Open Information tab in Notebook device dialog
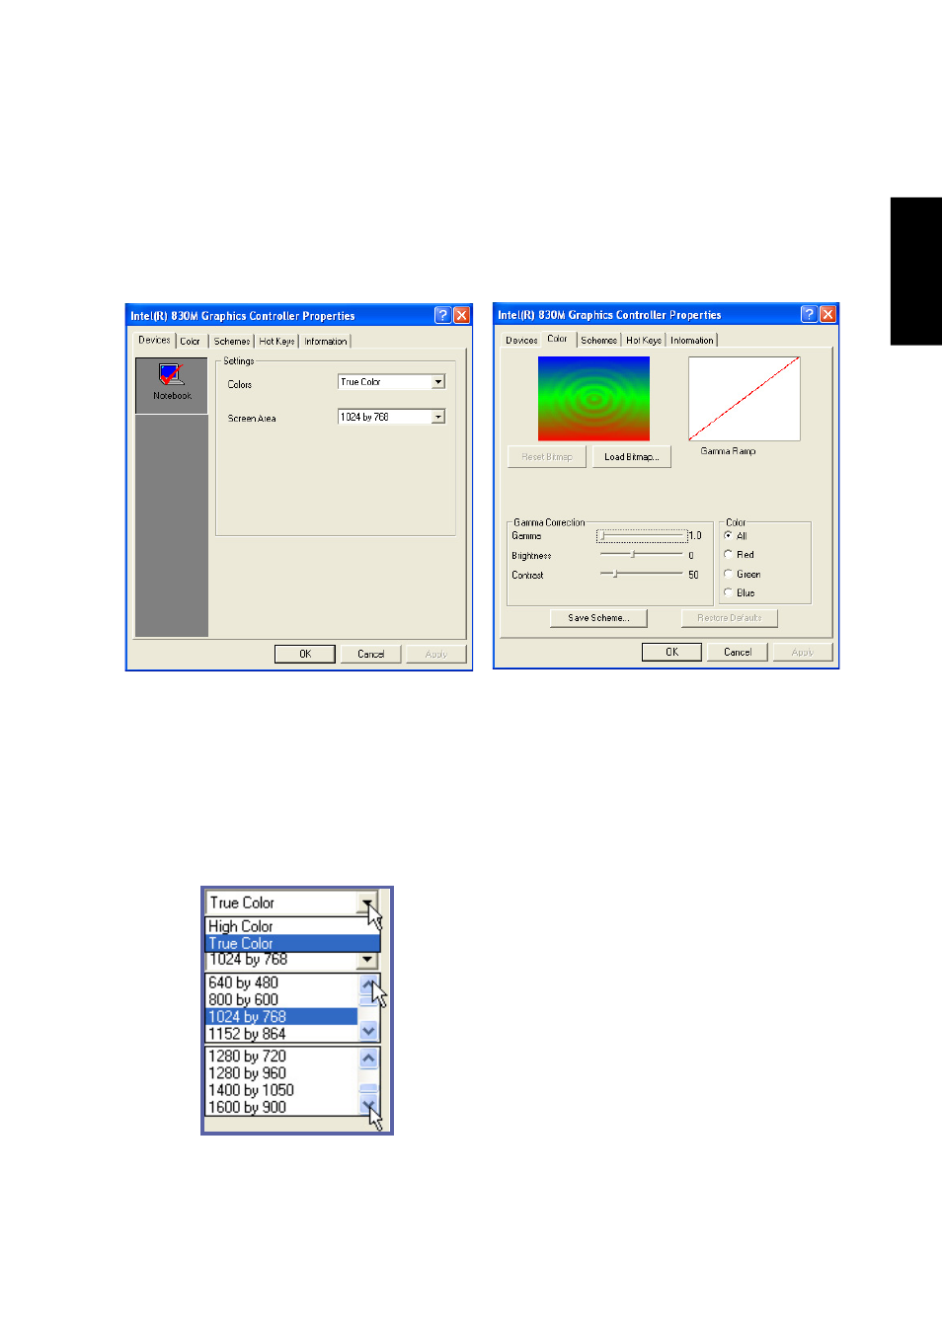This screenshot has width=942, height=1334. click(x=326, y=341)
